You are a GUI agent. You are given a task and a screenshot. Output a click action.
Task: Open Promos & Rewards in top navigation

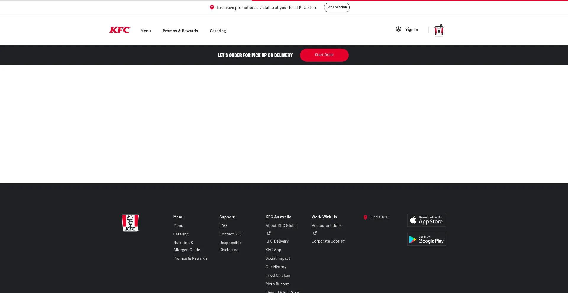[180, 31]
